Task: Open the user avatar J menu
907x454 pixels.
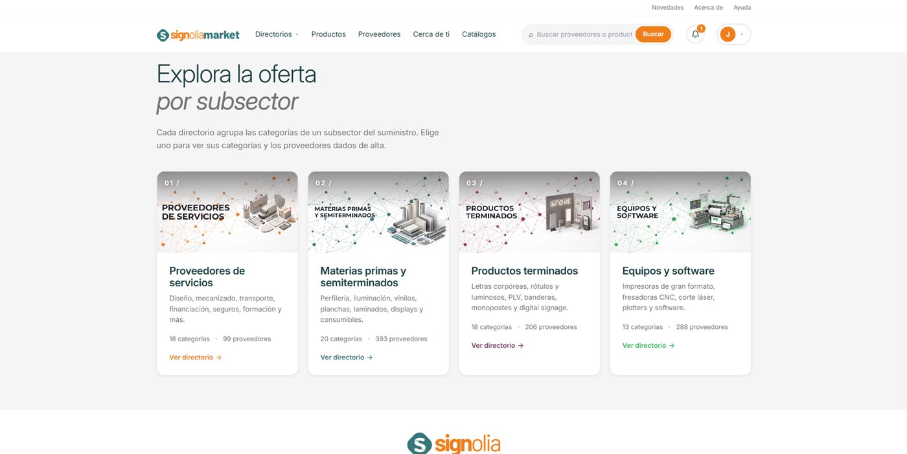Action: [x=733, y=34]
